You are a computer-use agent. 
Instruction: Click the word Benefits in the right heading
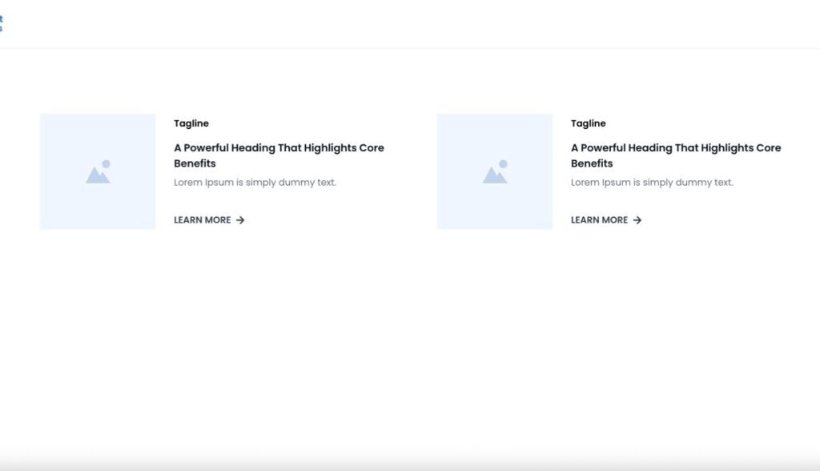coord(592,163)
